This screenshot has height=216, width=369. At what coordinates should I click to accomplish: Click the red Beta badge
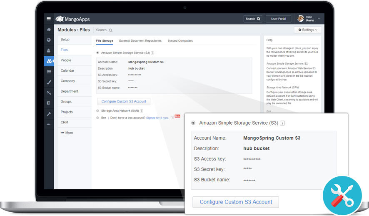point(177,116)
